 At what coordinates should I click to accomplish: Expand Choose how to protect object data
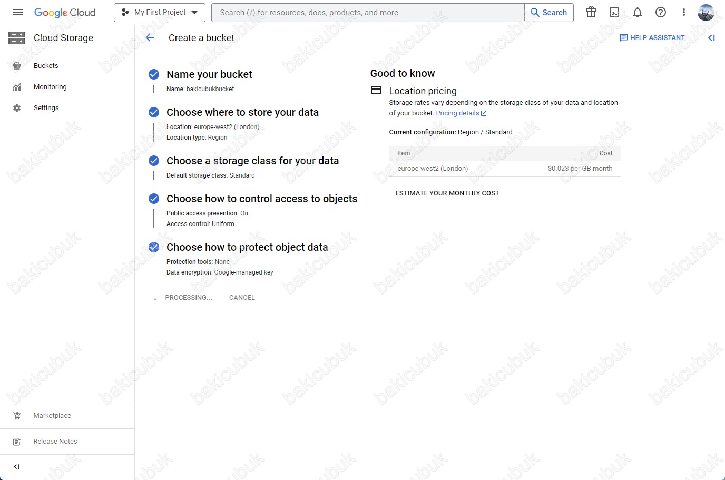coord(247,247)
